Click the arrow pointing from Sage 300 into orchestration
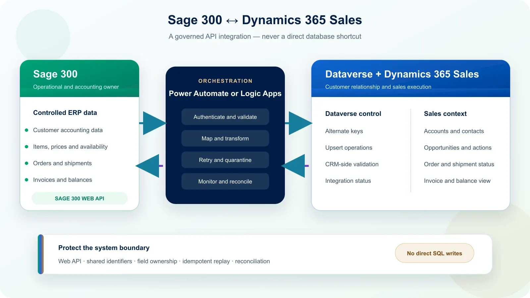The image size is (530, 298). [153, 123]
